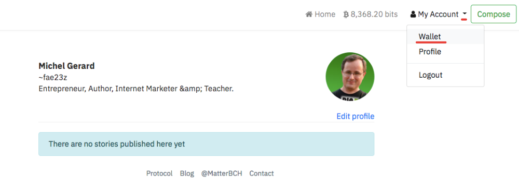Image resolution: width=519 pixels, height=187 pixels.
Task: Open the Protocol footer link
Action: [x=159, y=174]
